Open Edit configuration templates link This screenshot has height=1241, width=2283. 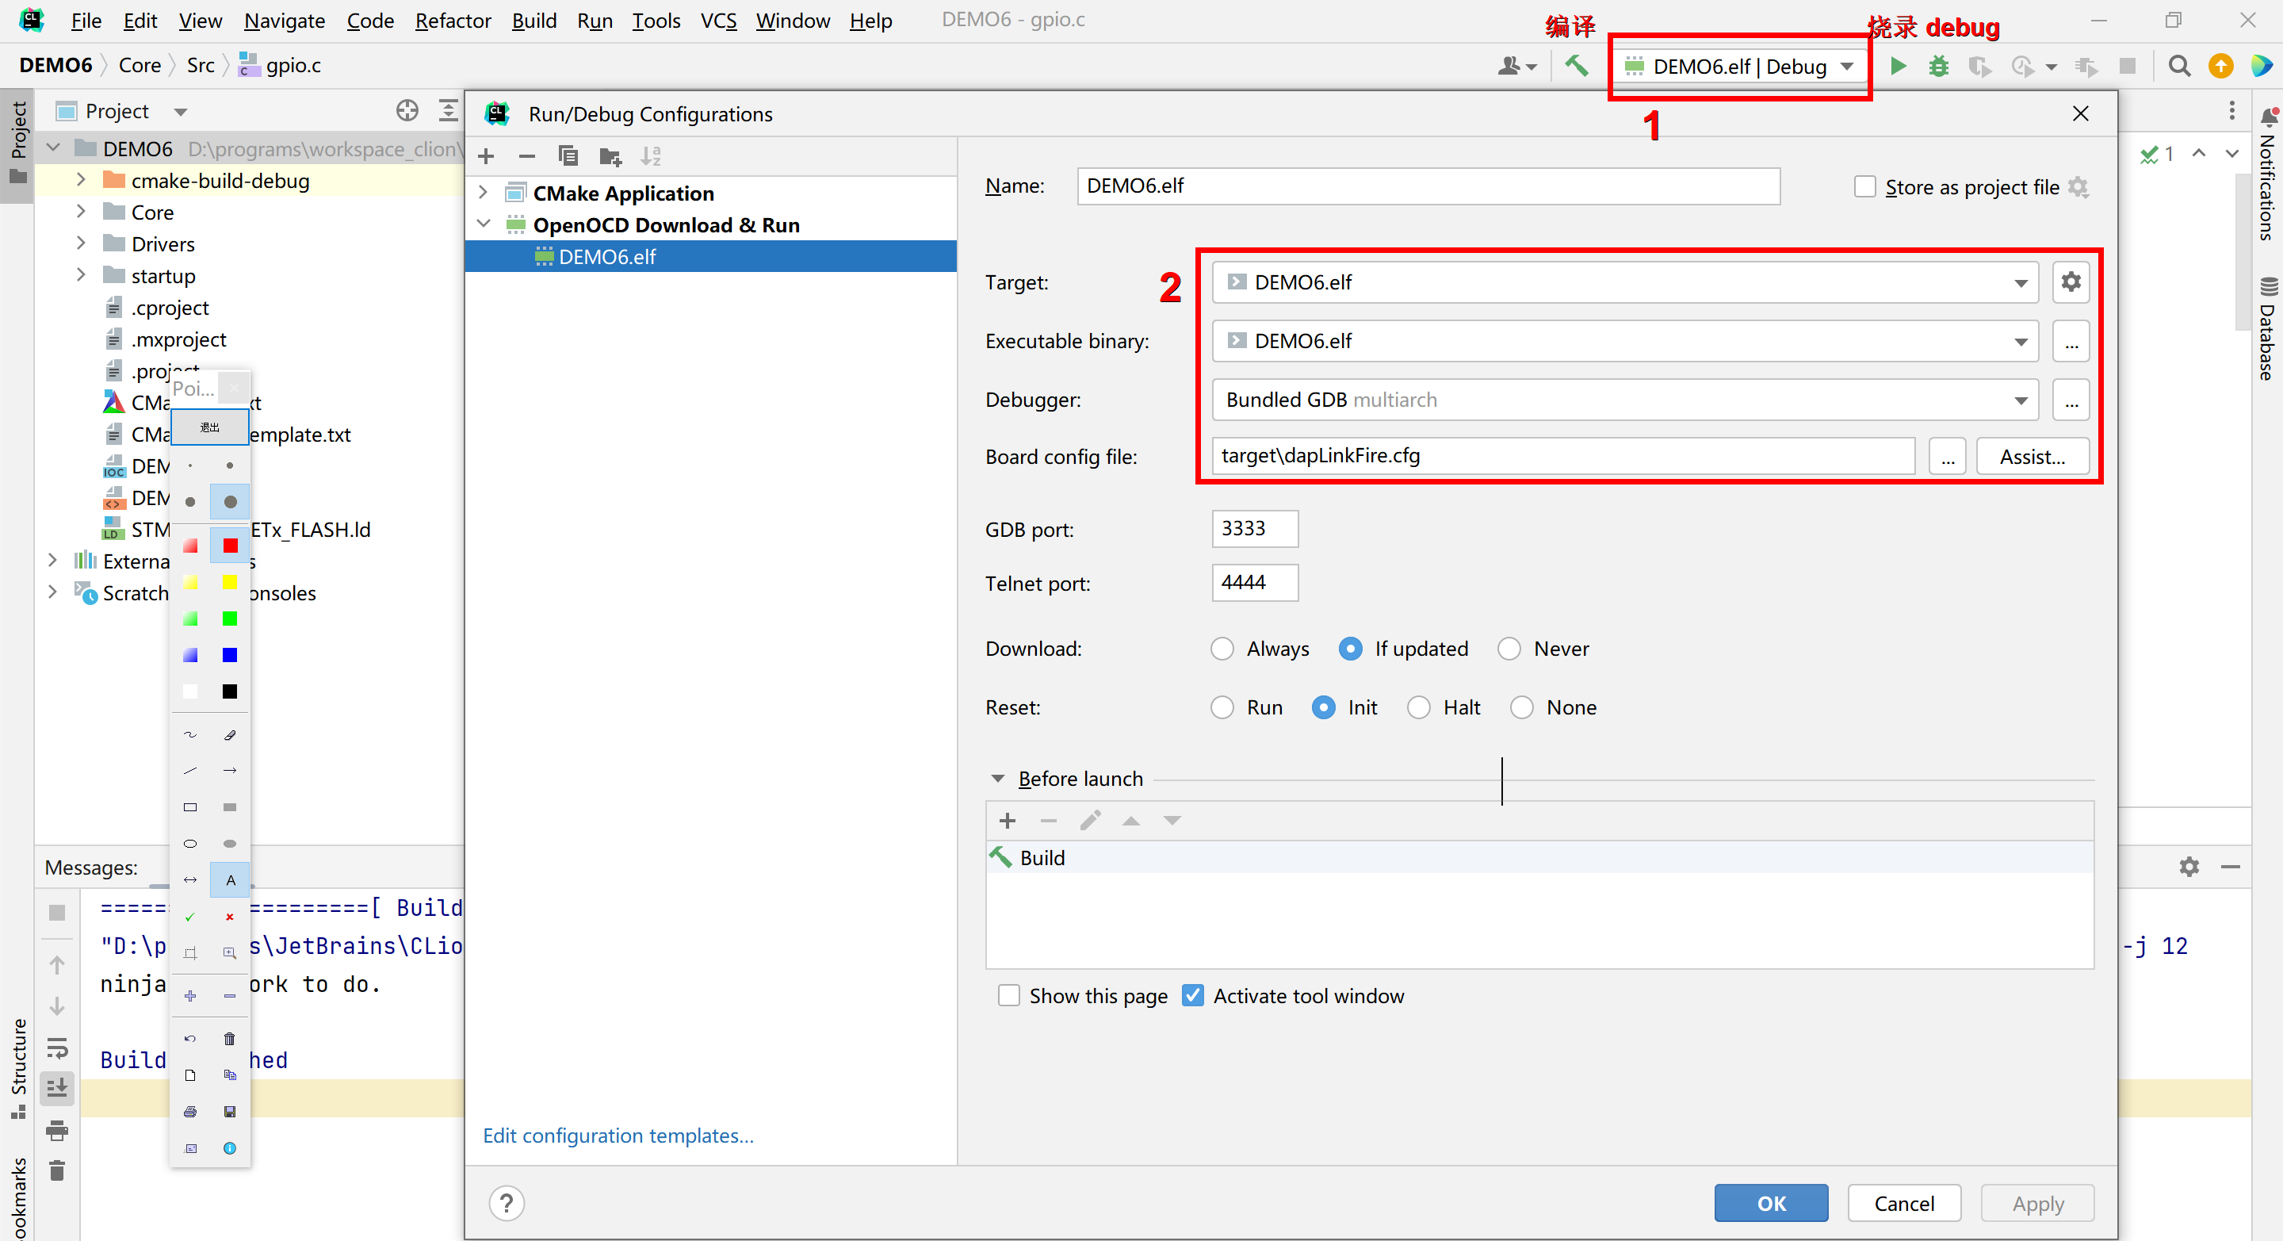coord(618,1136)
